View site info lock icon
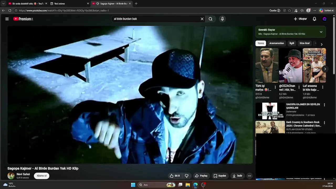The image size is (336, 189). 16,10
